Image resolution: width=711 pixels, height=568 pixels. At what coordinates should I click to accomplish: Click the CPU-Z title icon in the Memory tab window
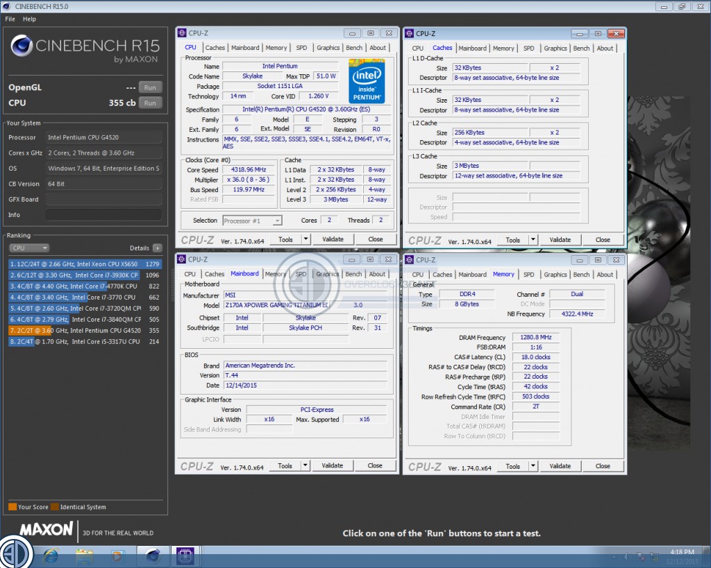click(409, 260)
